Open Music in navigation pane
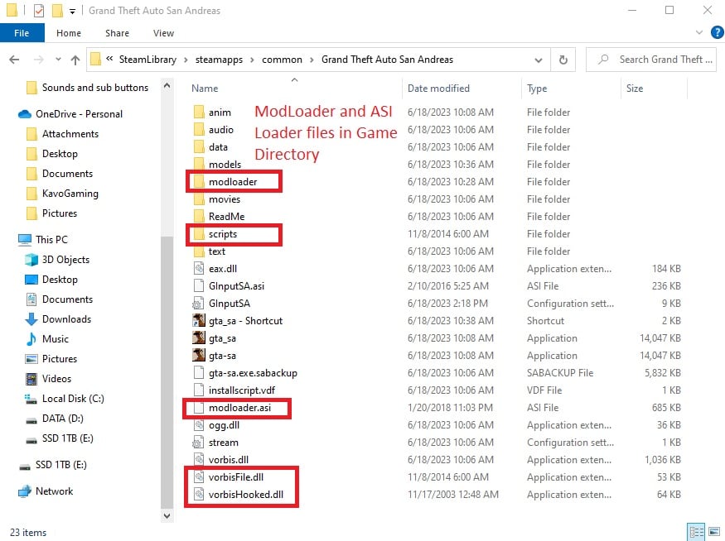Image resolution: width=725 pixels, height=541 pixels. coord(46,339)
